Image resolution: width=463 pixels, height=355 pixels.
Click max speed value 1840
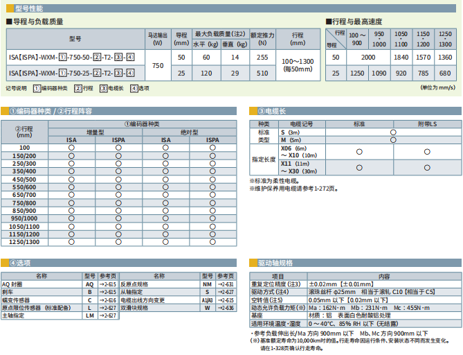[401, 58]
